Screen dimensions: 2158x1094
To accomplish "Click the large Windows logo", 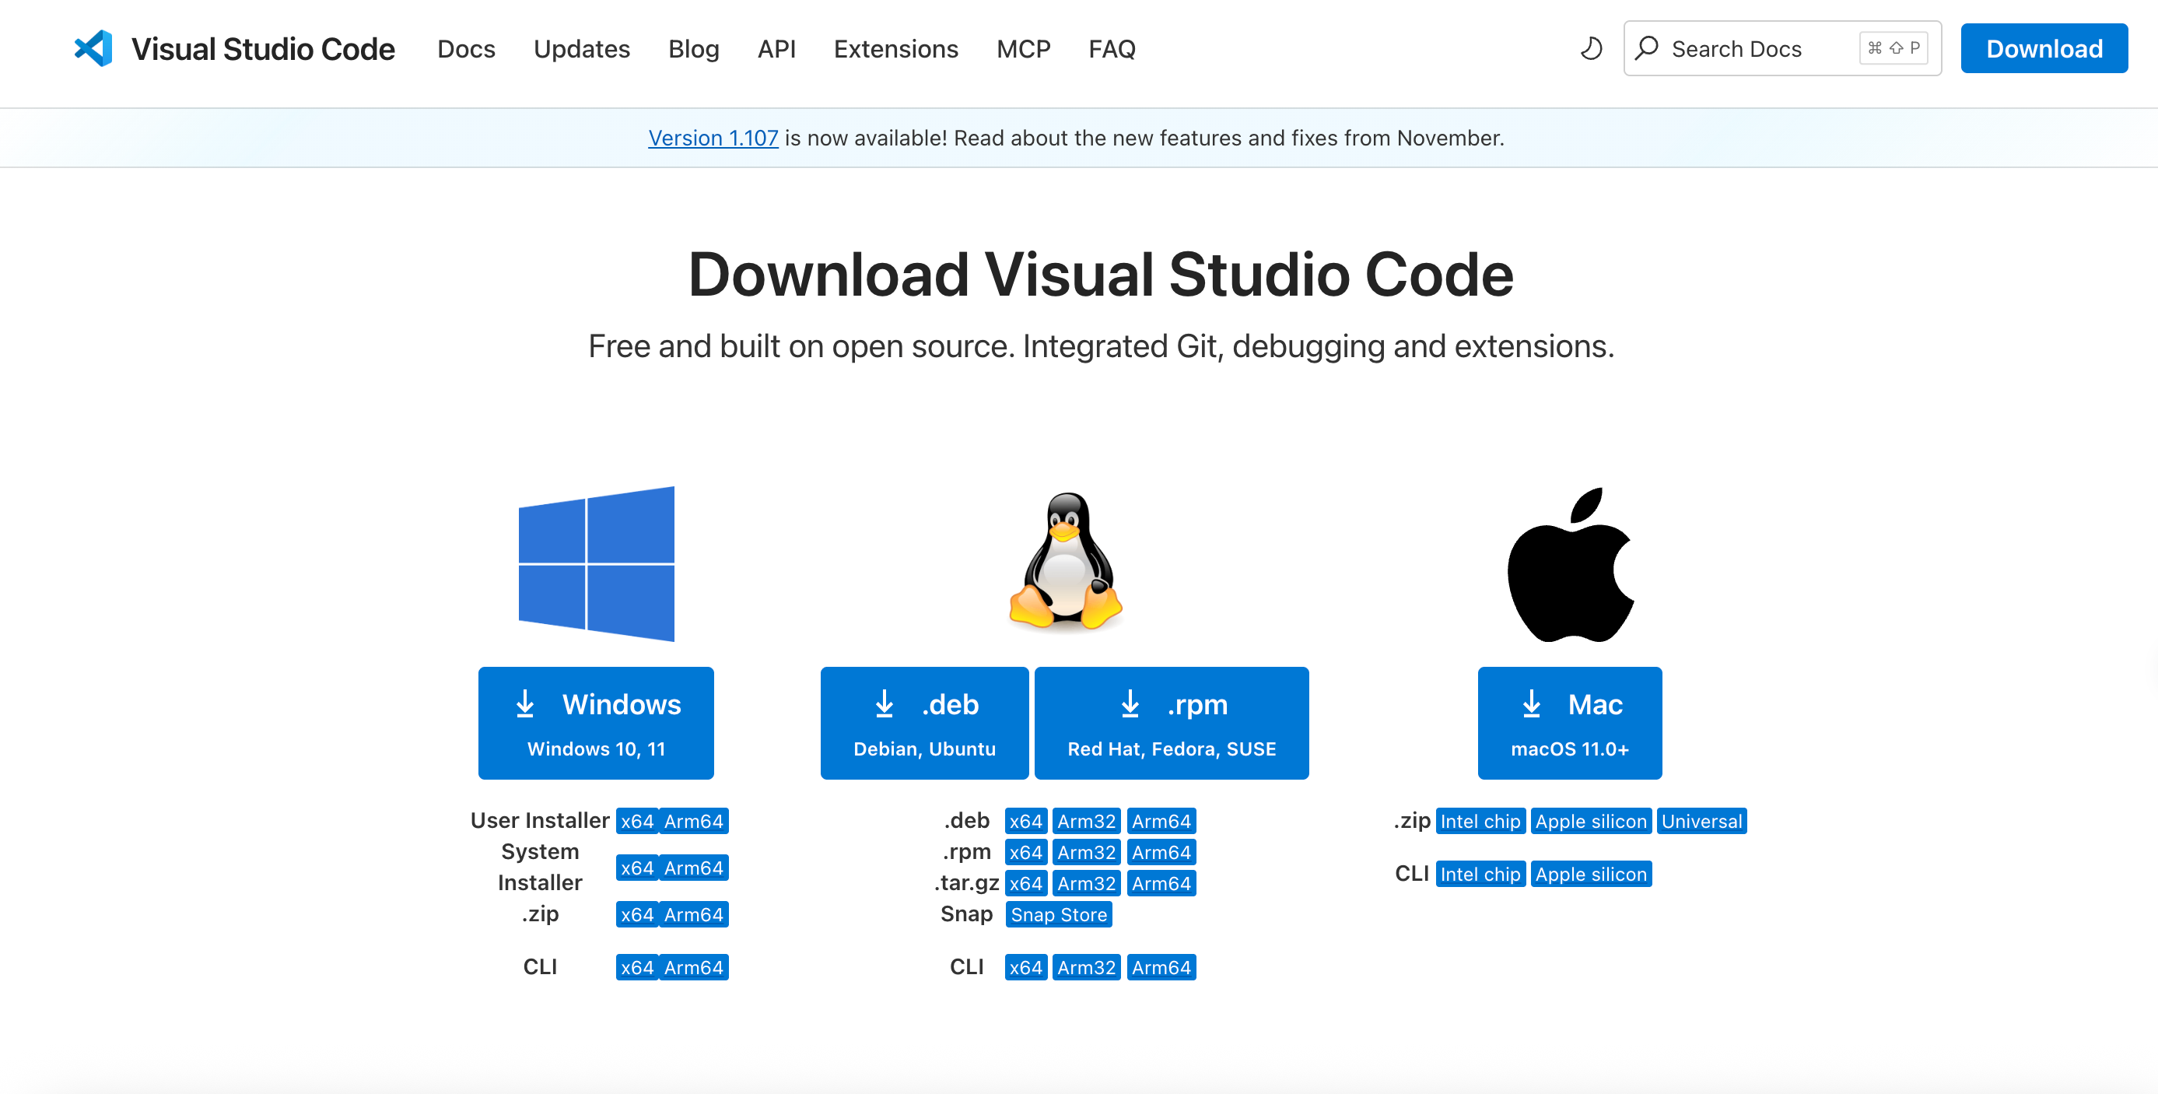I will [x=597, y=564].
